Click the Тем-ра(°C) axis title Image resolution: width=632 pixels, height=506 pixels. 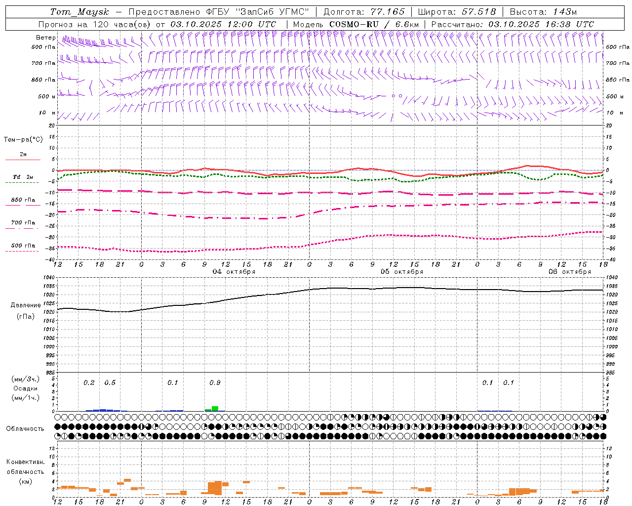click(23, 140)
